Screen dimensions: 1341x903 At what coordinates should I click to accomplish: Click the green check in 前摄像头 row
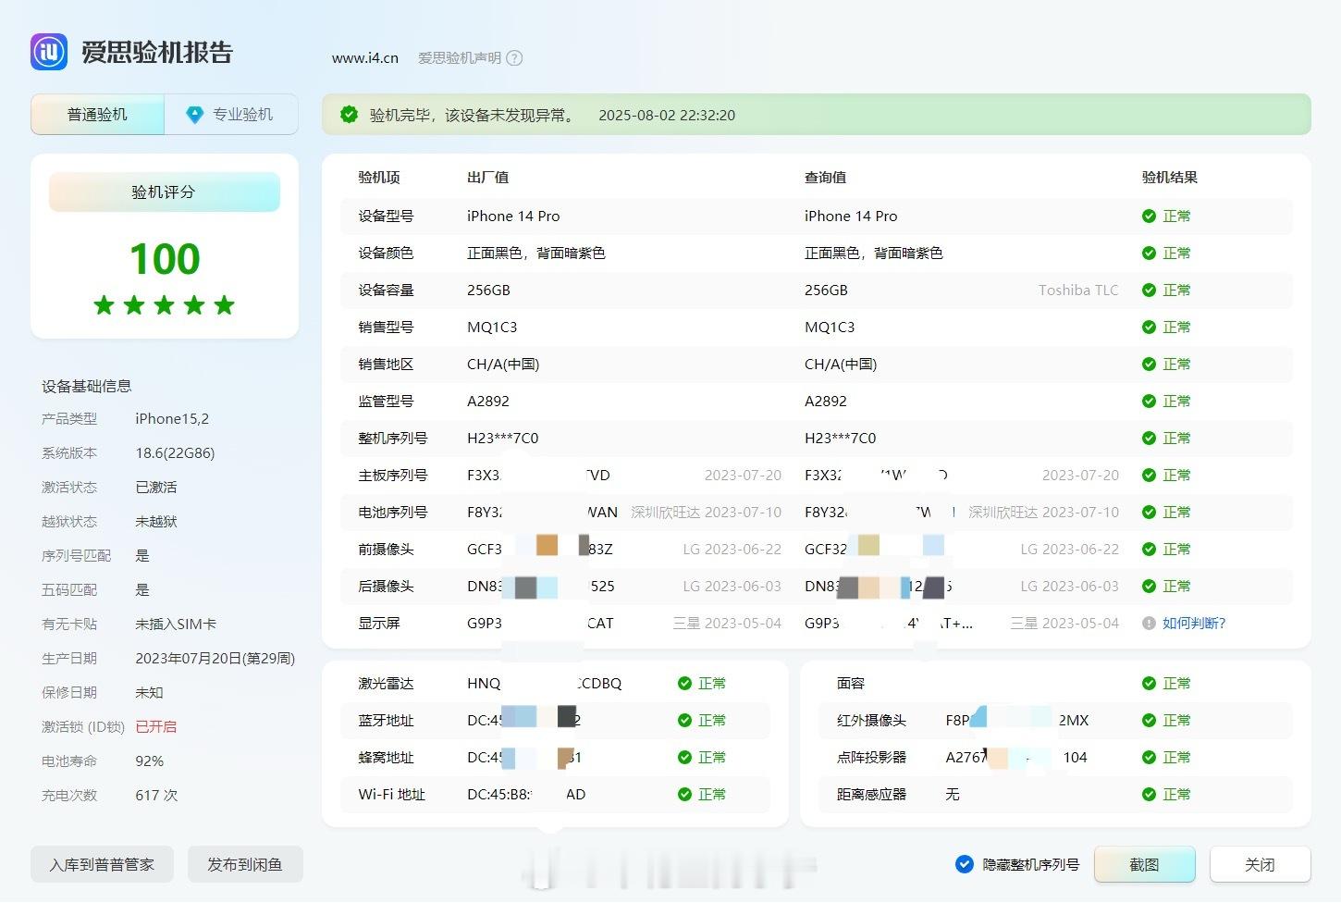point(1149,550)
